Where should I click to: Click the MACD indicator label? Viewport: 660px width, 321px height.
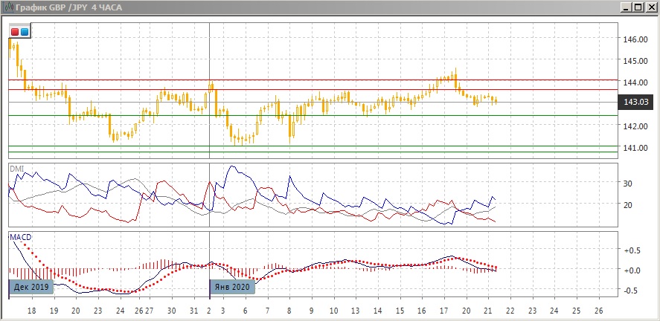20,237
